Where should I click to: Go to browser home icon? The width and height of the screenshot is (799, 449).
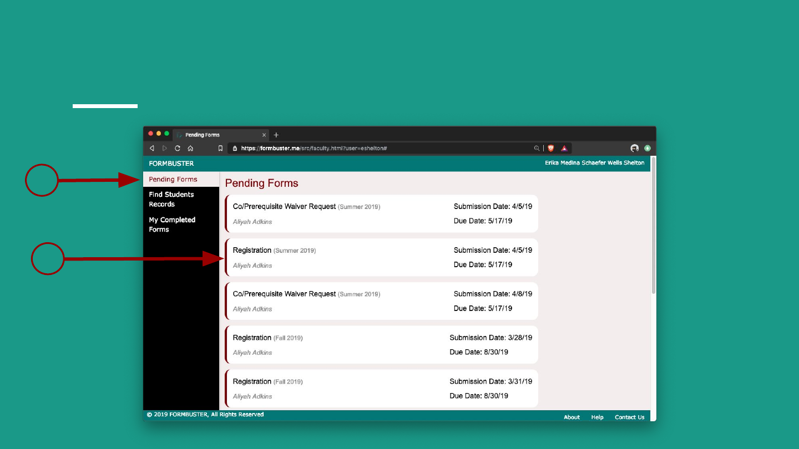190,149
